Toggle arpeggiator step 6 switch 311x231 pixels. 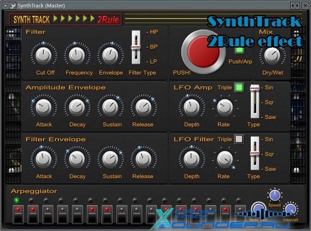click(92, 214)
